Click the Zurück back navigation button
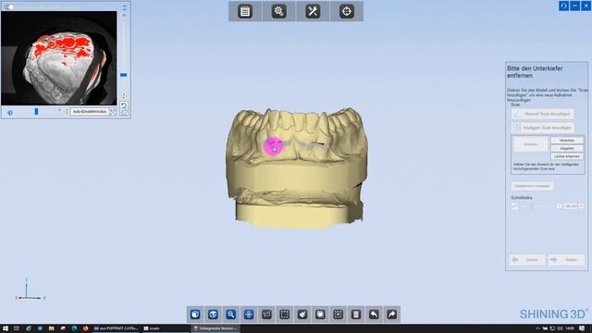Image resolution: width=592 pixels, height=333 pixels. tap(527, 260)
